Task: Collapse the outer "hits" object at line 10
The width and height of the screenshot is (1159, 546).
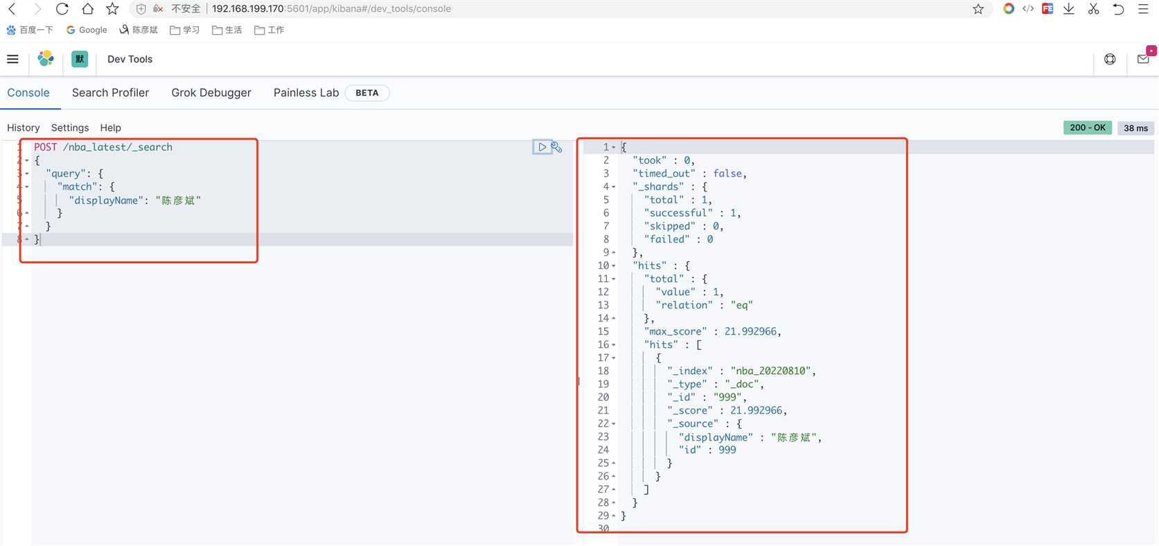Action: [614, 265]
